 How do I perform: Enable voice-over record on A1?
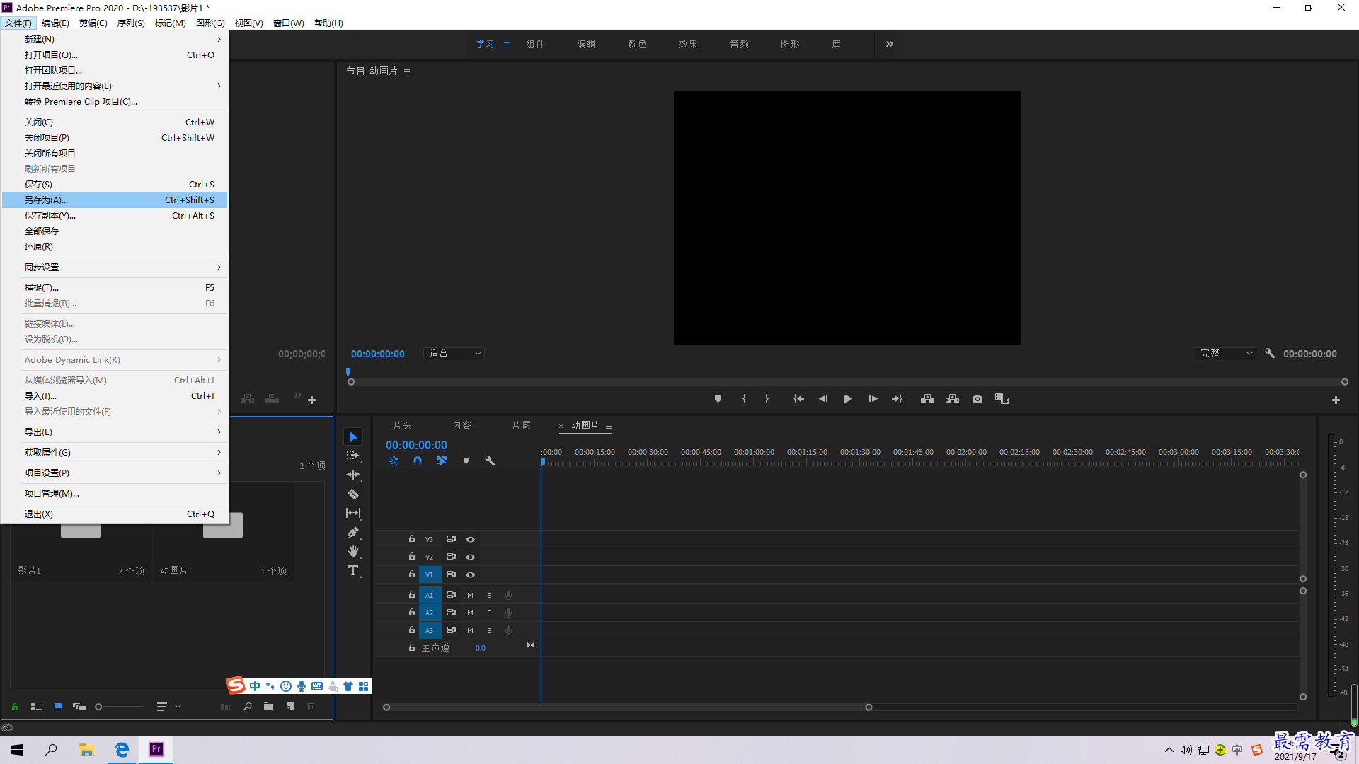click(508, 595)
